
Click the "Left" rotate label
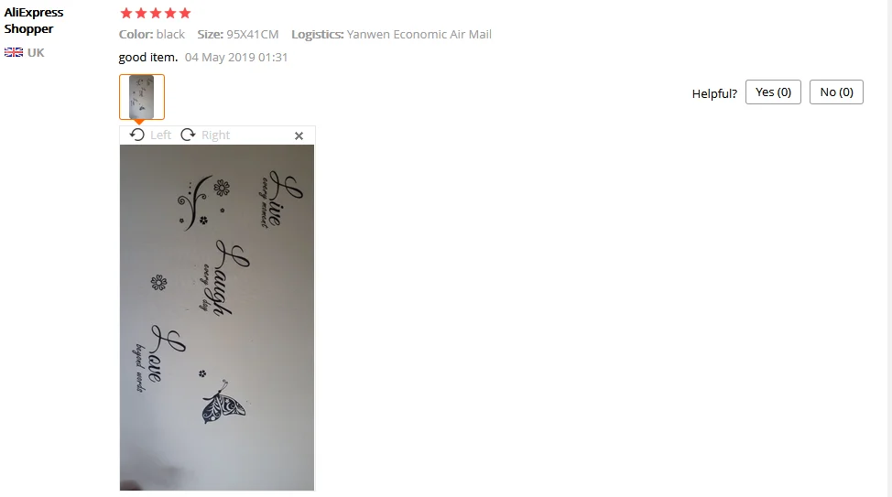point(160,135)
